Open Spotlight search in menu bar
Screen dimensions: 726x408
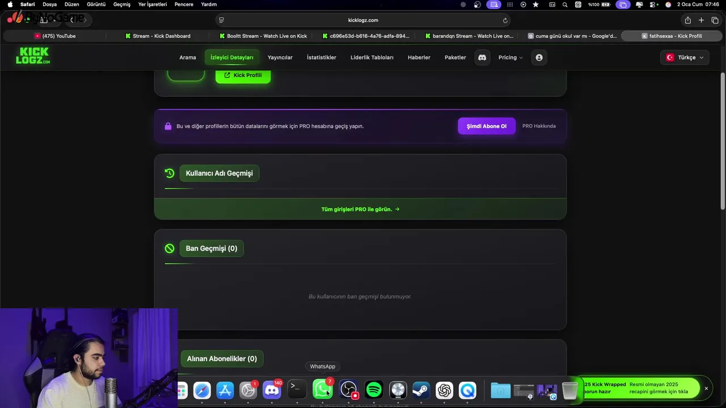[x=565, y=5]
